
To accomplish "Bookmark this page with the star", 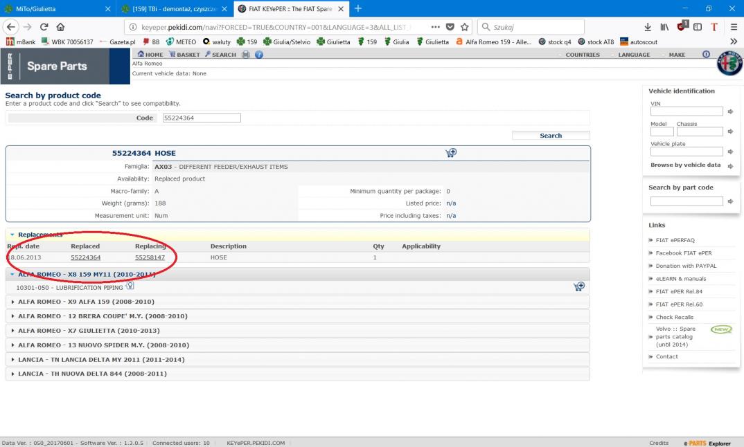I will pos(465,27).
